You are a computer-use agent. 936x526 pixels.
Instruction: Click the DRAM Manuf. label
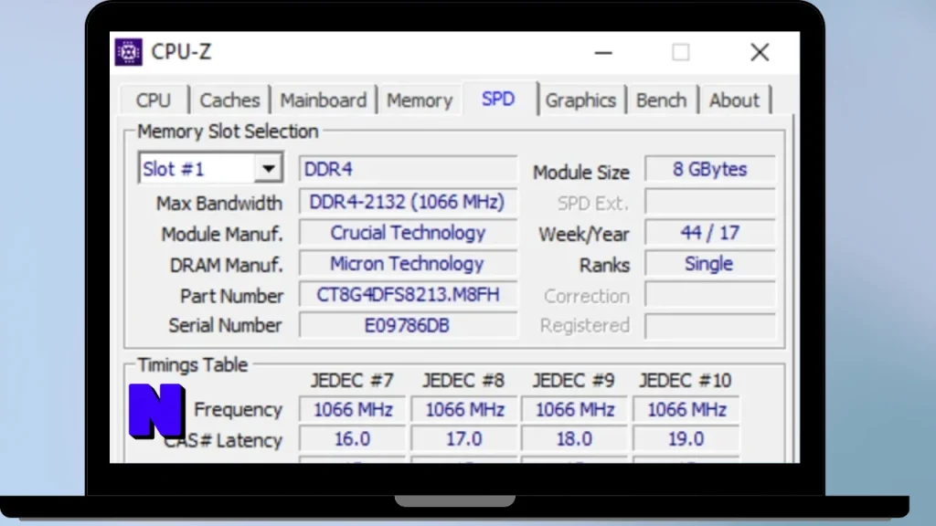(227, 265)
